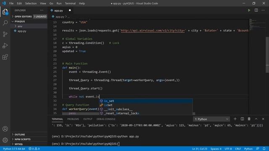Open the Go menu
This screenshot has height=151, width=269.
(x=51, y=3)
